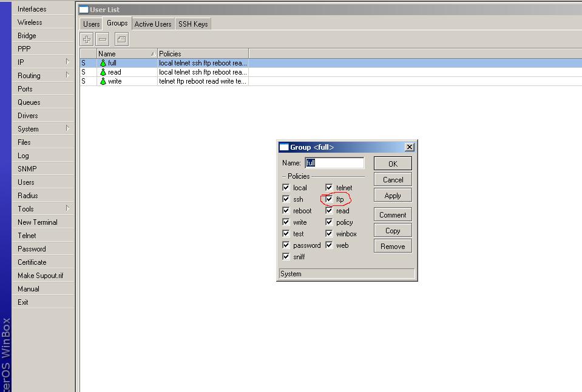Uncheck the ftp policy checkbox

pyautogui.click(x=328, y=199)
